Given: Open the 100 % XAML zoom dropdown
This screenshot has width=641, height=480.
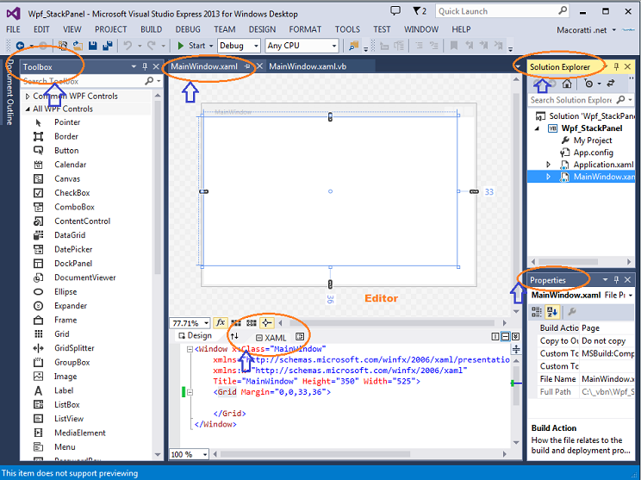Looking at the screenshot, I should point(190,454).
